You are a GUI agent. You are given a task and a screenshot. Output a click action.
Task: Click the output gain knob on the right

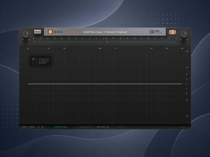tap(184, 35)
